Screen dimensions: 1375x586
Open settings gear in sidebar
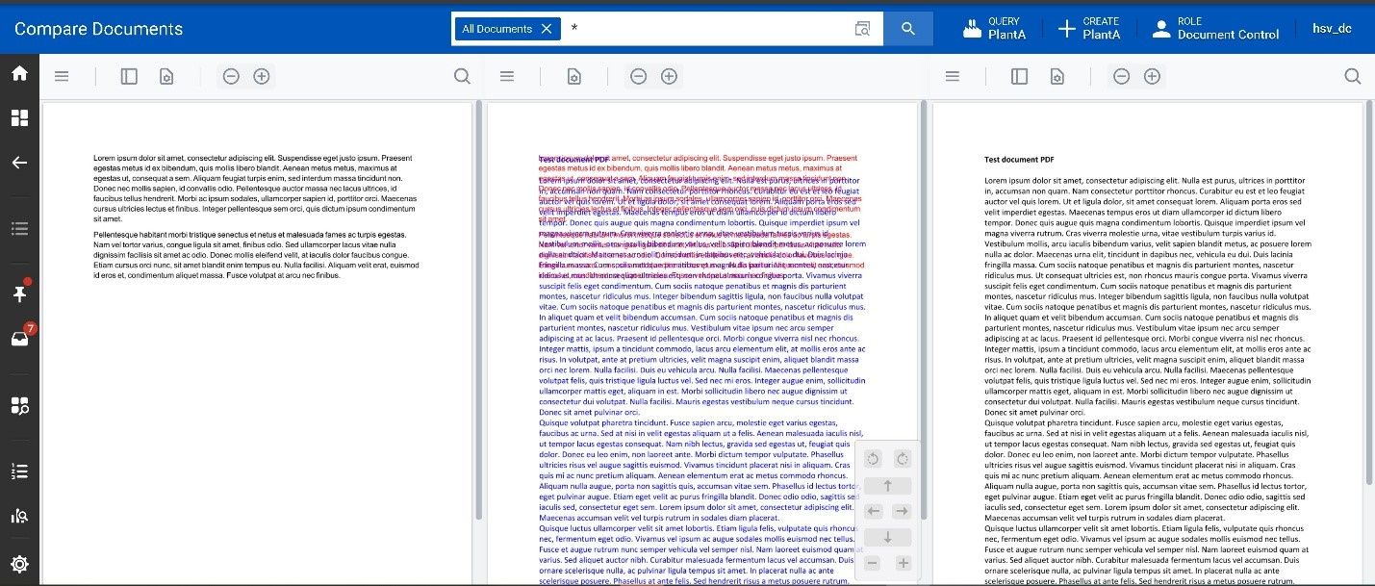(19, 564)
